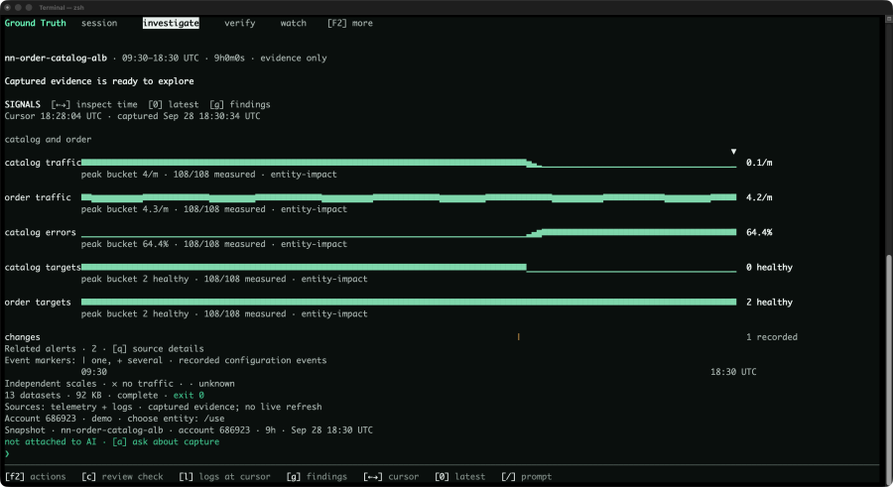
Task: Open the [F2] more menu
Action: point(349,24)
